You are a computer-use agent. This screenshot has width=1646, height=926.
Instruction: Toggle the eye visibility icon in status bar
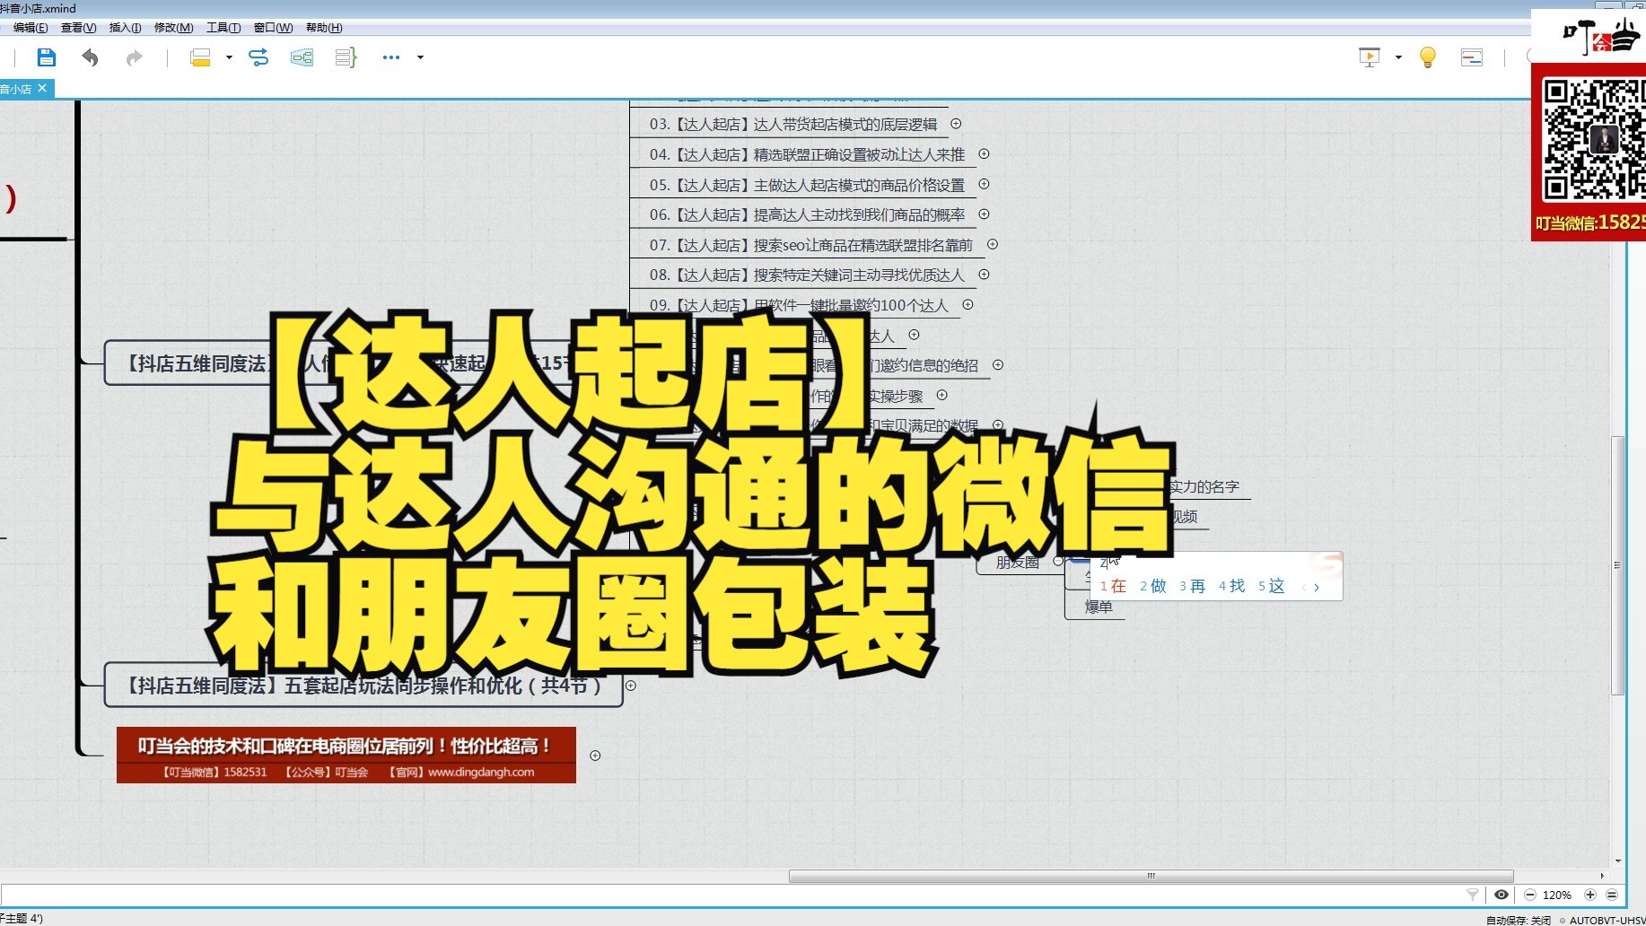1501,895
